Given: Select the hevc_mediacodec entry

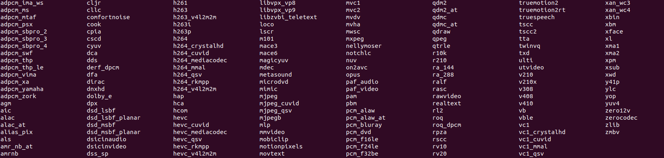Looking at the screenshot, I should pos(200,132).
